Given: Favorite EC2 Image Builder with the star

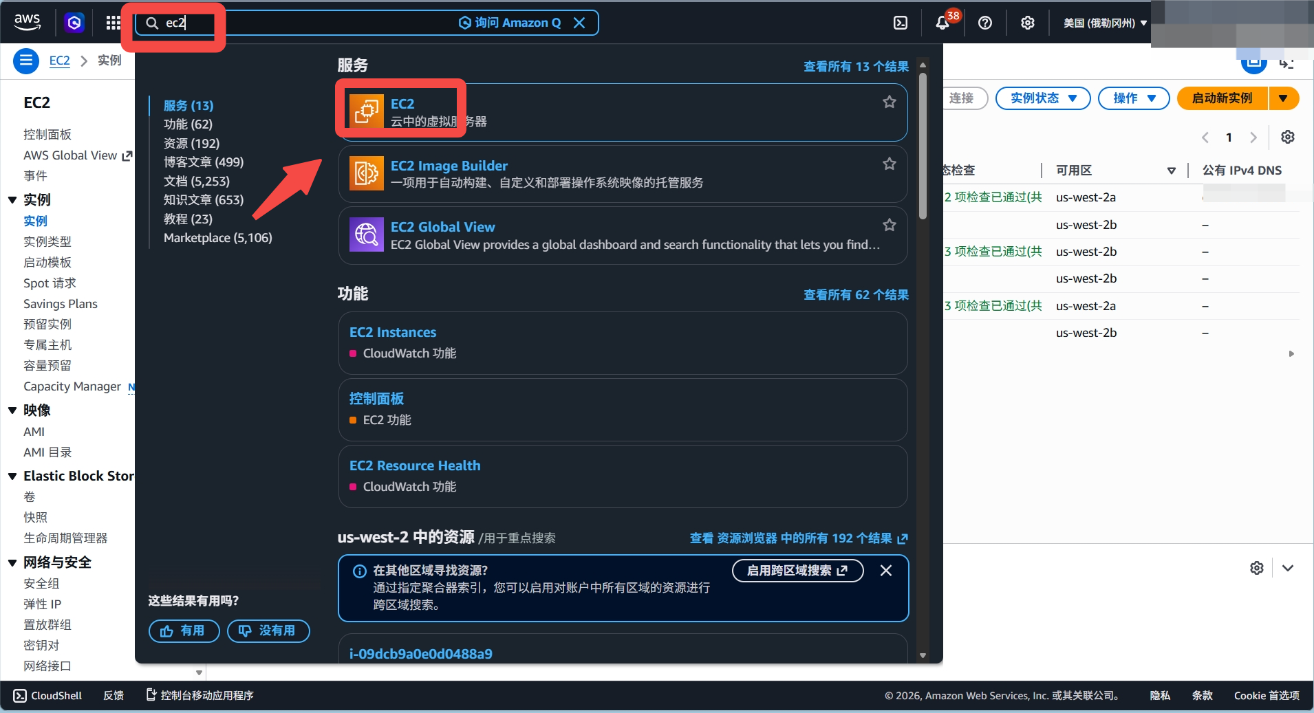Looking at the screenshot, I should [x=890, y=164].
